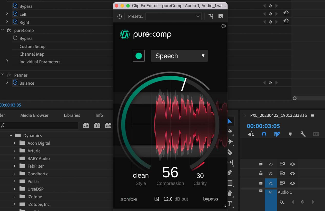Click the sonible logo
This screenshot has width=325, height=211.
pos(129,199)
